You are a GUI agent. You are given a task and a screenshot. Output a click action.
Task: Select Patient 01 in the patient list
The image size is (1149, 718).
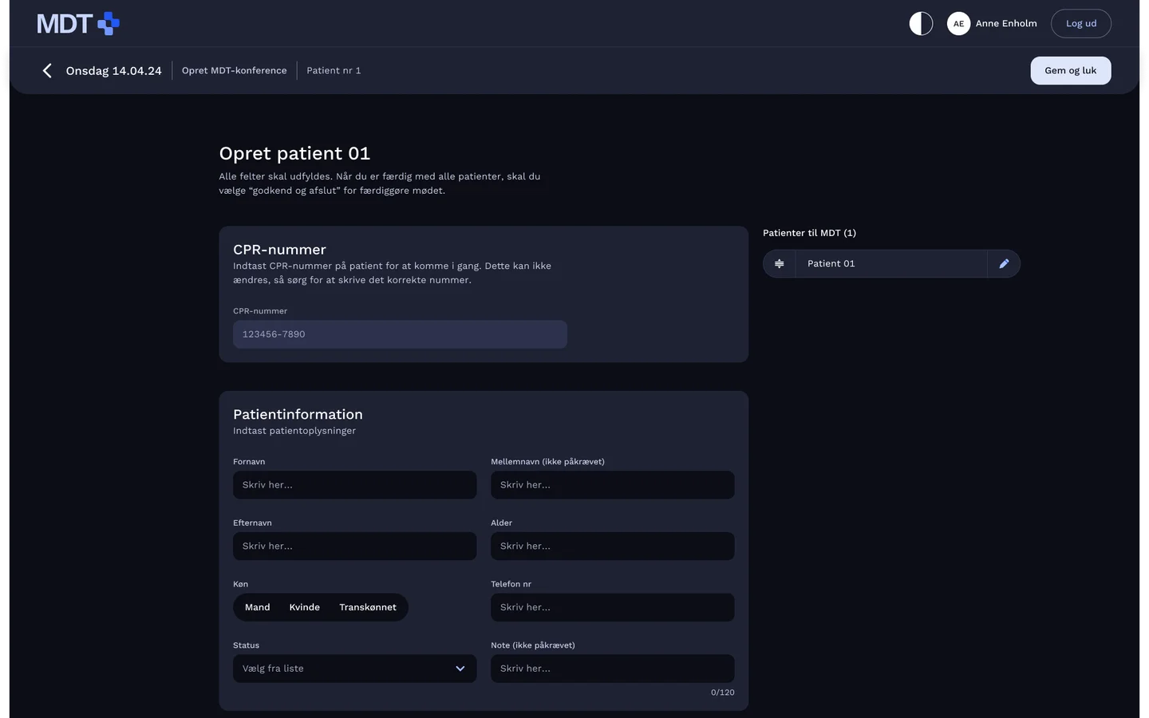tap(891, 264)
